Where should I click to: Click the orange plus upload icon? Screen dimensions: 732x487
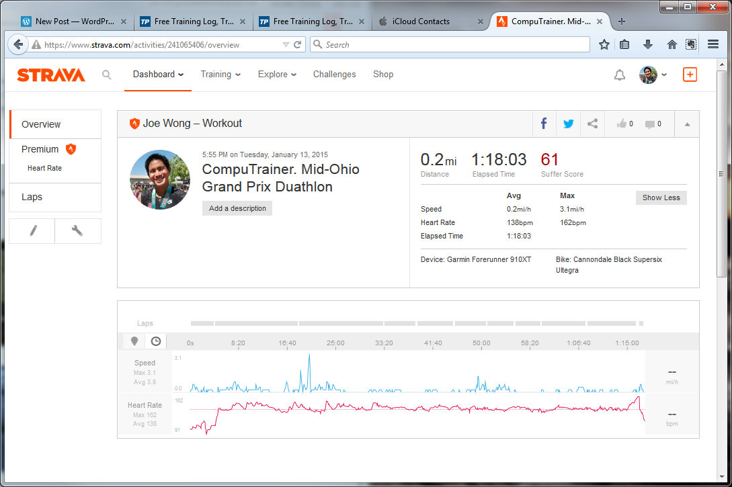pyautogui.click(x=690, y=75)
